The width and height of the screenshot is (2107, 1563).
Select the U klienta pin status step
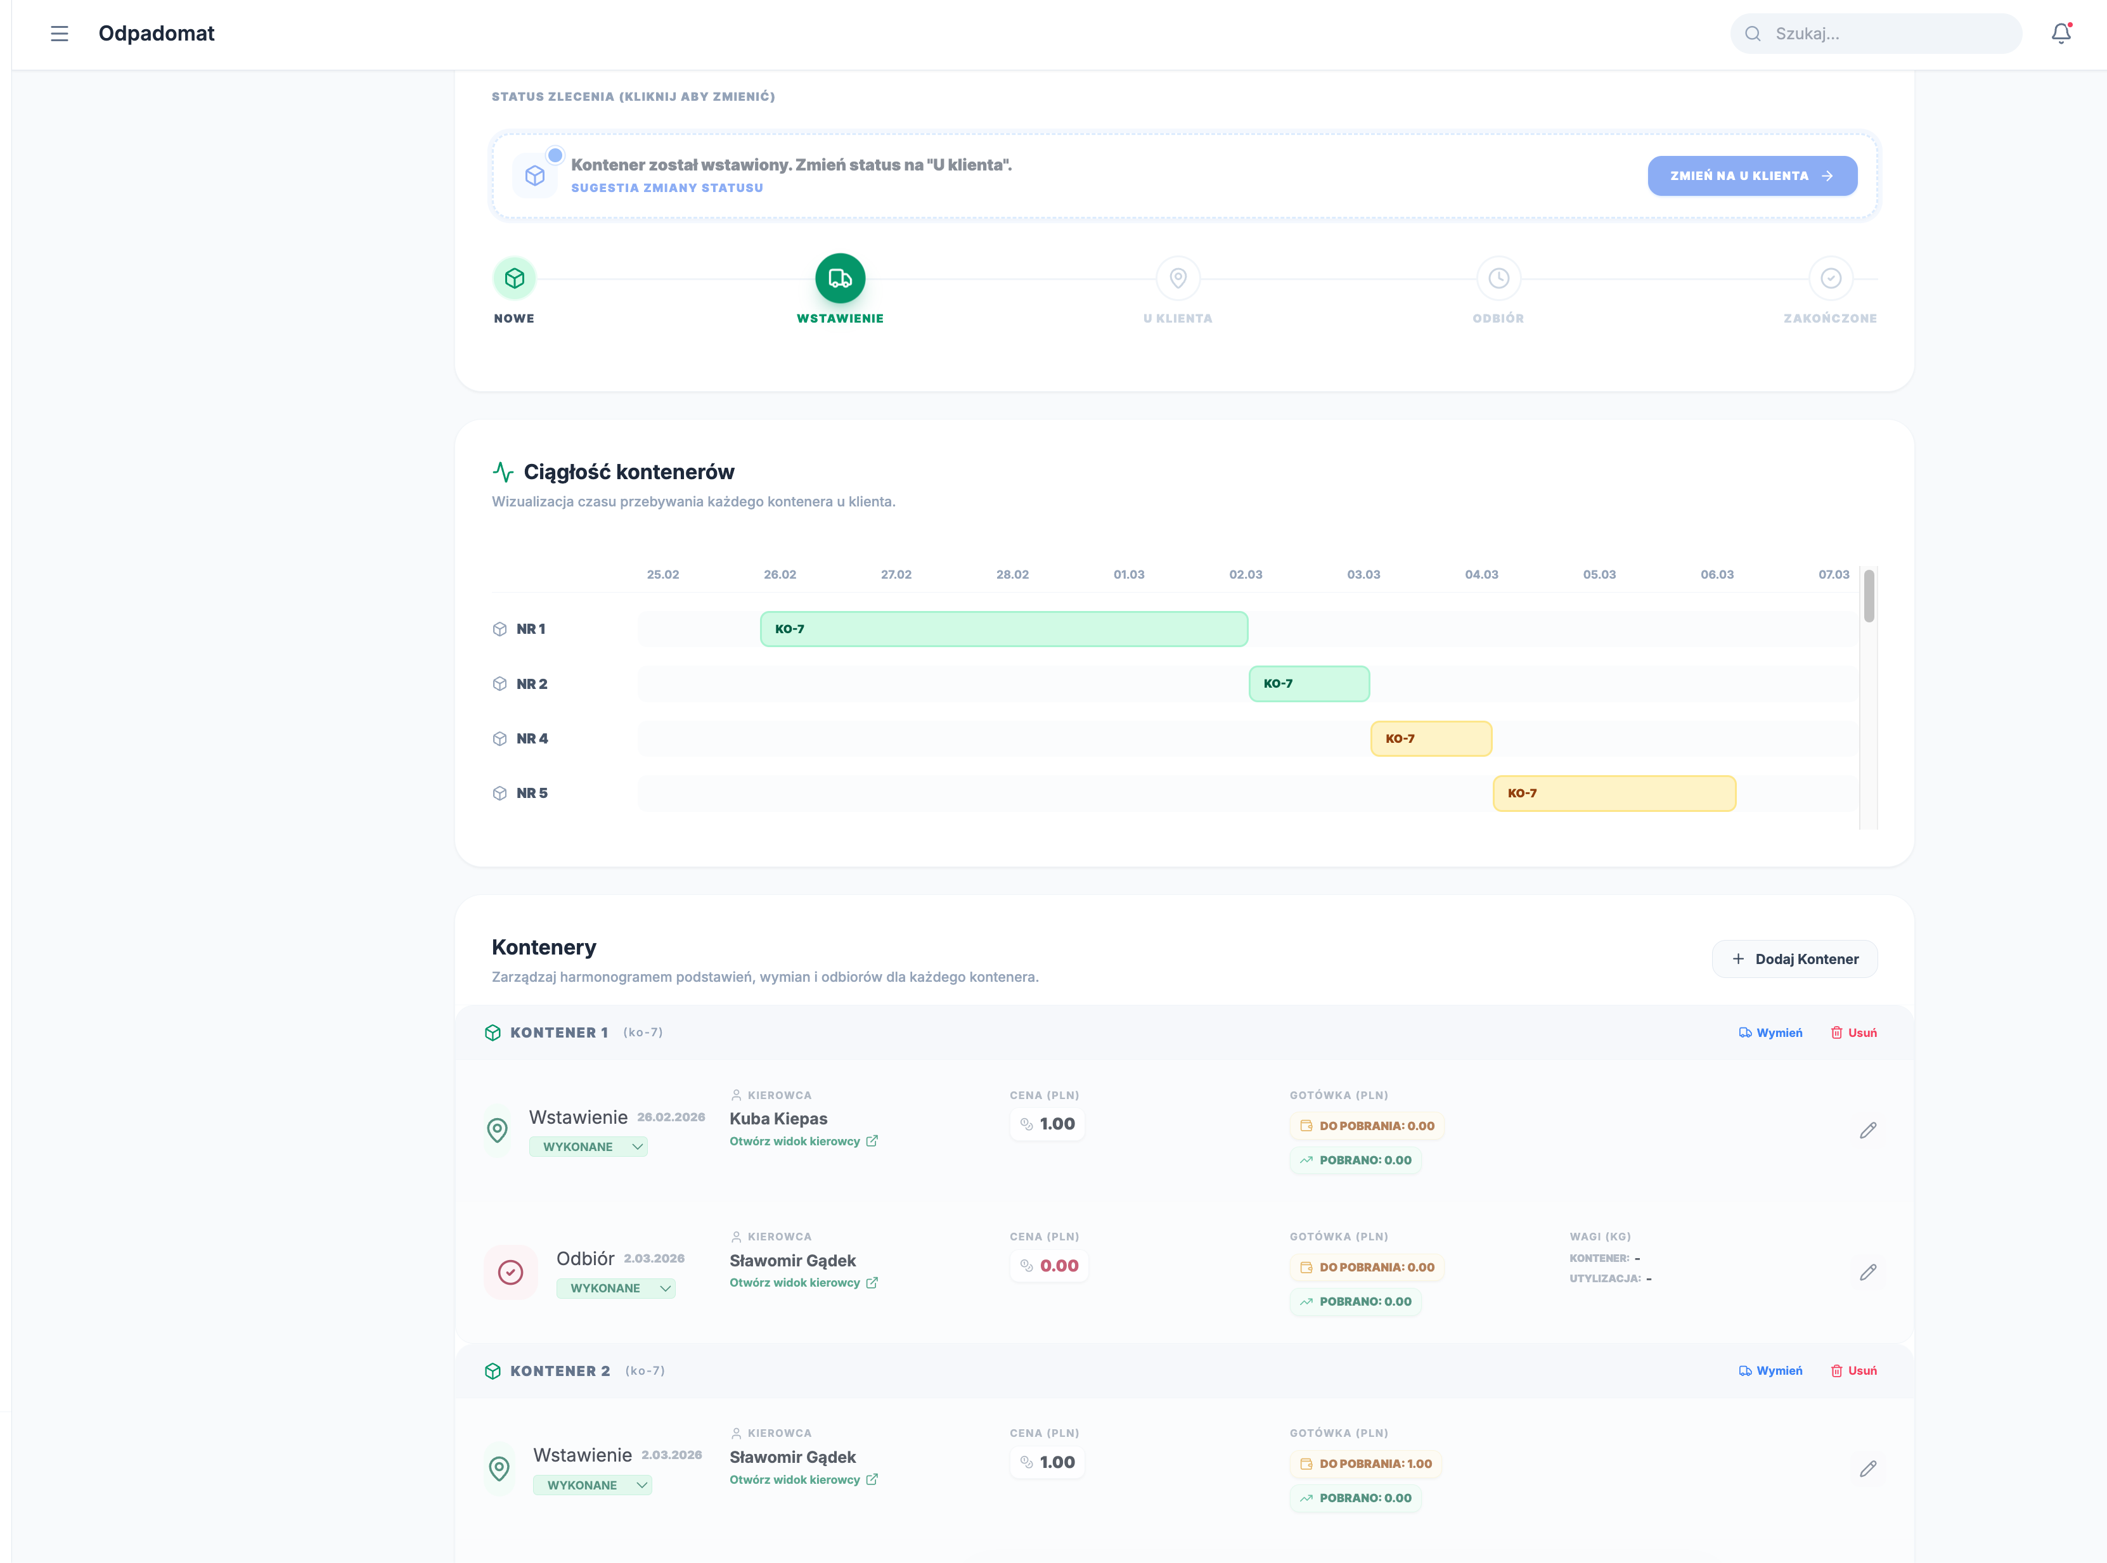1178,278
